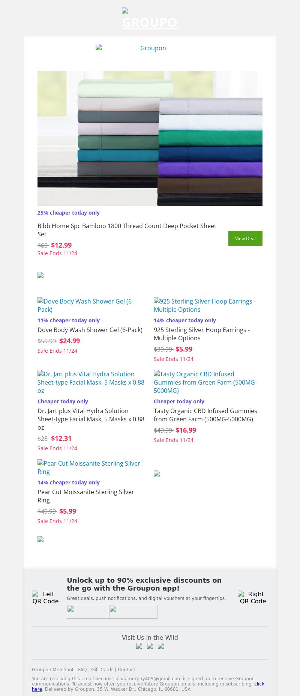The height and width of the screenshot is (696, 300).
Task: Click the Groupon logo link below header
Action: point(150,48)
